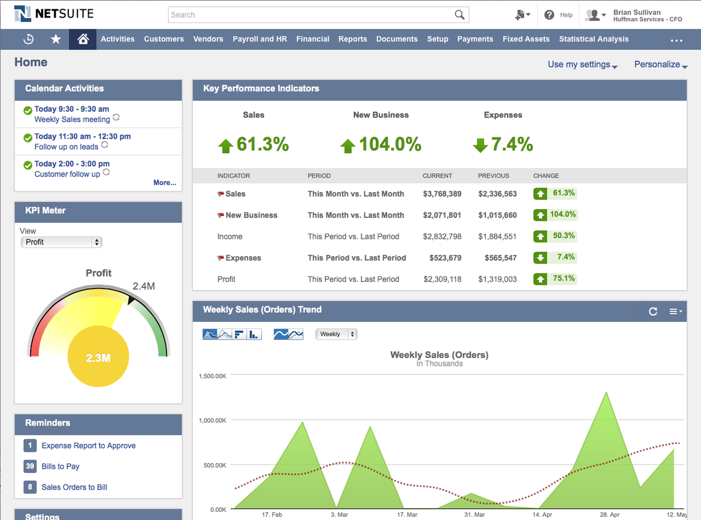Click the shortcuts star icon
This screenshot has height=520, width=701.
click(55, 39)
